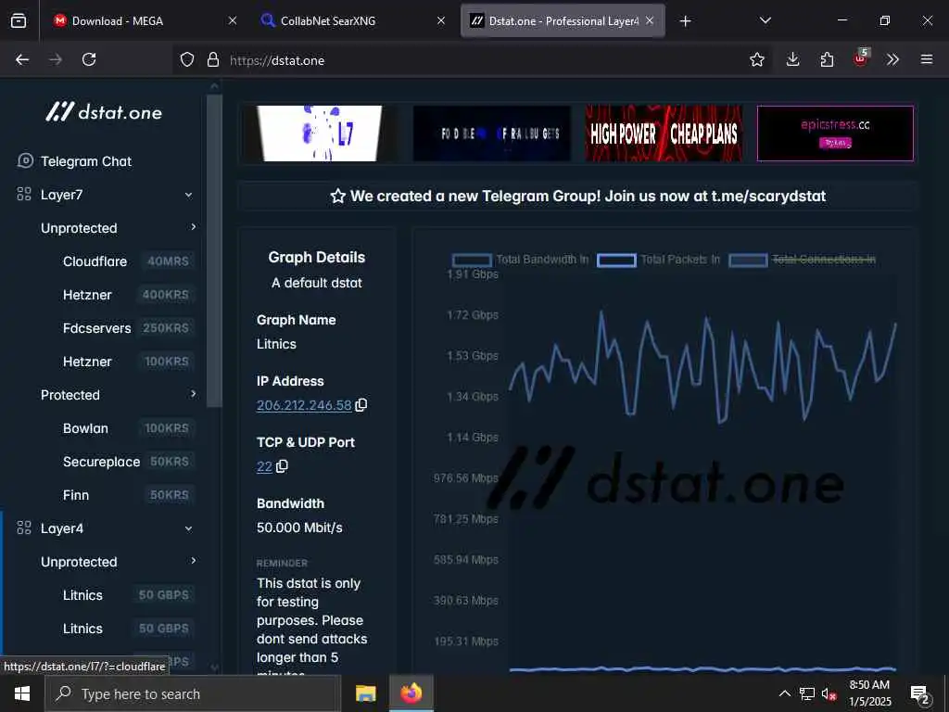Reload the page with refresh icon
The width and height of the screenshot is (949, 712).
click(x=89, y=59)
